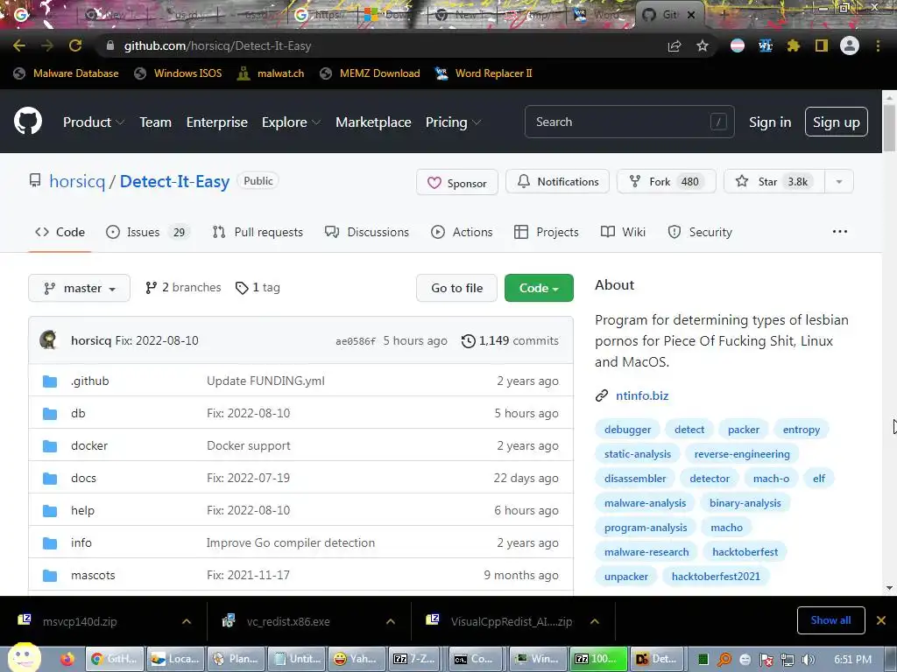Screen dimensions: 897x672
Task: Open the db folder
Action: (x=78, y=414)
